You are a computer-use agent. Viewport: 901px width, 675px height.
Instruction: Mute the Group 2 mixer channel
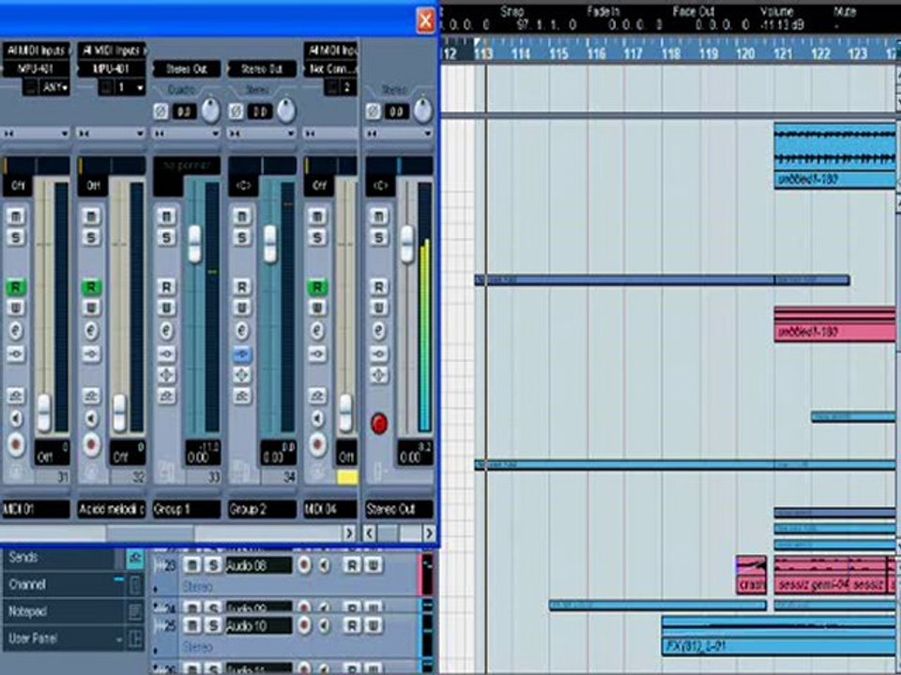[x=242, y=217]
